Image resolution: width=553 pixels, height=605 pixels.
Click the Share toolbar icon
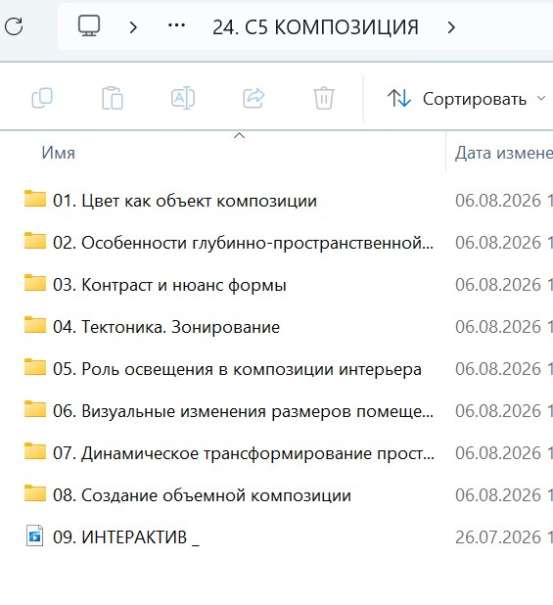[x=253, y=98]
